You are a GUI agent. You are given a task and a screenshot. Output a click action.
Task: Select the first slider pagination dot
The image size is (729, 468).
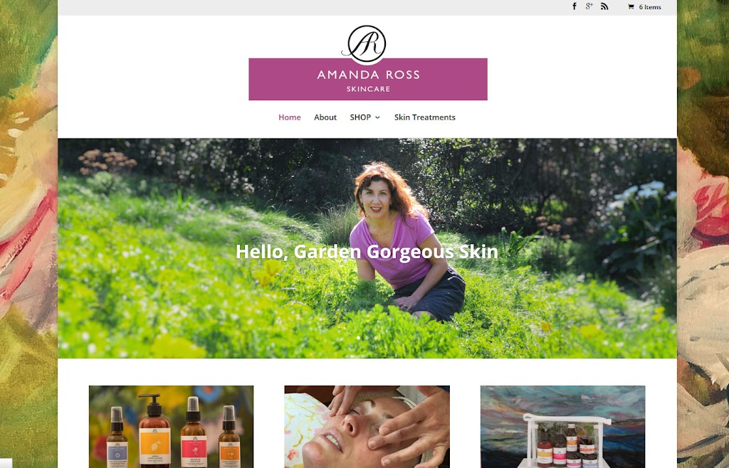tap(358, 338)
